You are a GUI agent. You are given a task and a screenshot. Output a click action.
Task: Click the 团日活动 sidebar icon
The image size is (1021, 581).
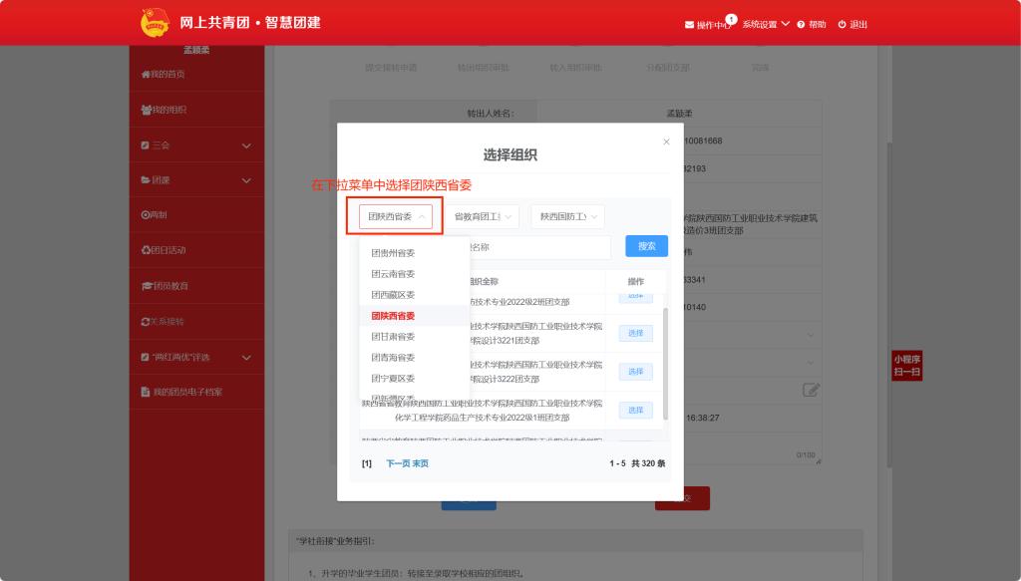[x=145, y=250]
